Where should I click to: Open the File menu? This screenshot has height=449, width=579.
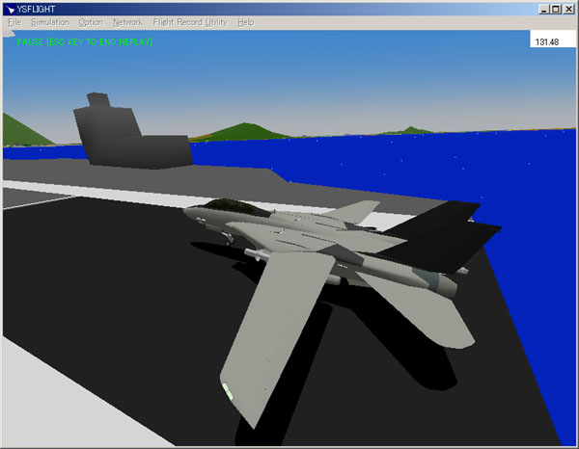click(14, 22)
